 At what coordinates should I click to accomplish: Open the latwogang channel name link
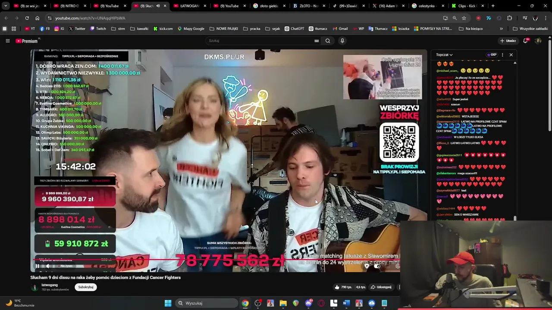coord(49,285)
